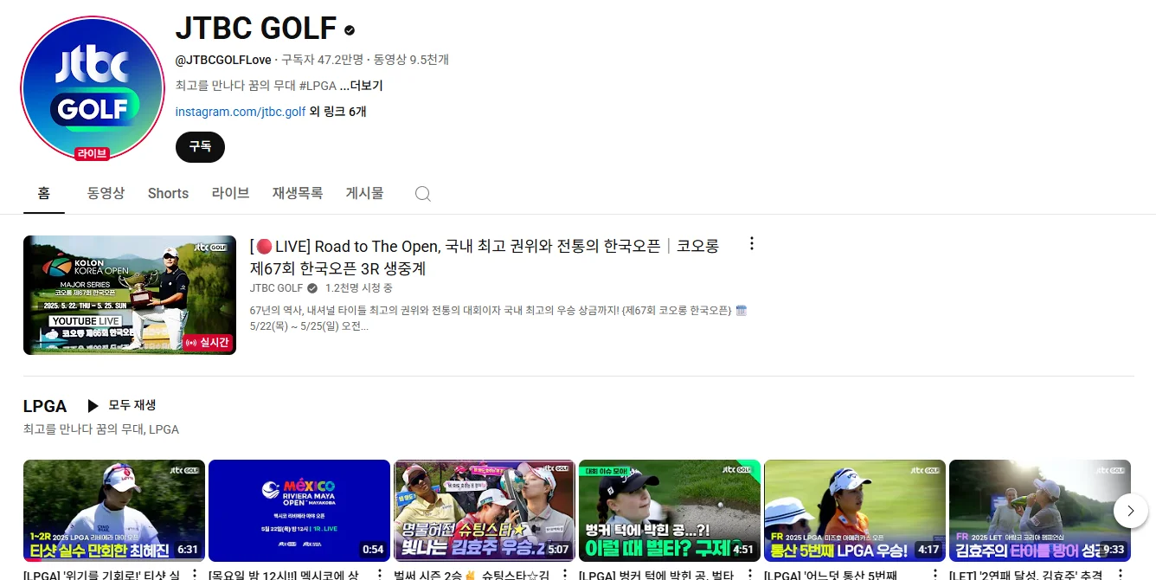Click the next arrow on the LPGA carousel
Image resolution: width=1156 pixels, height=580 pixels.
[1131, 511]
